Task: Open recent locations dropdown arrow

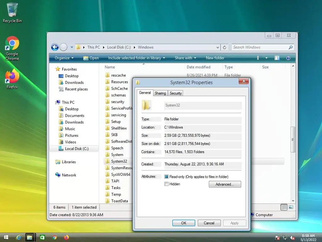Action: click(72, 47)
